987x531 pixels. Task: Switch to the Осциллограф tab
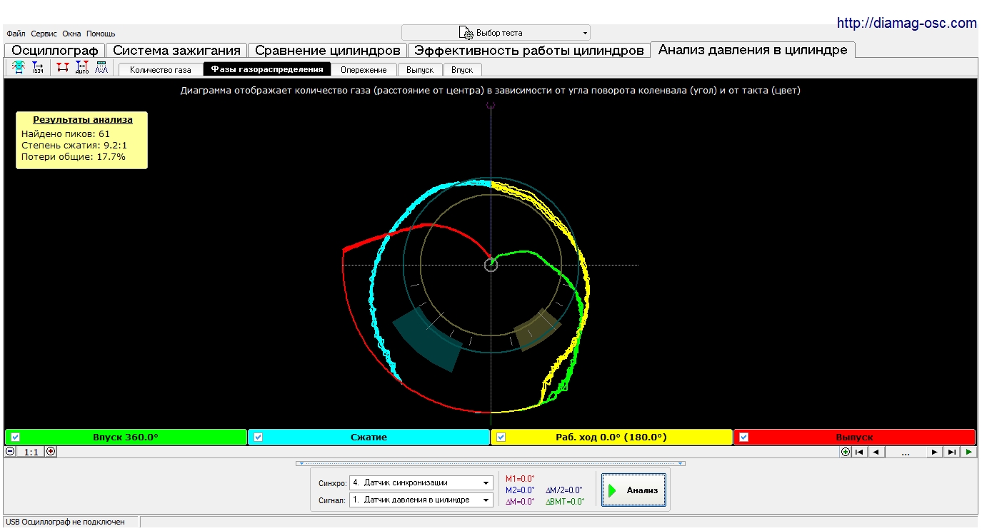pos(55,51)
